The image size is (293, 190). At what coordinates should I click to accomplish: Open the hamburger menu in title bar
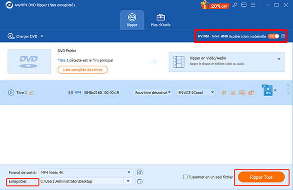click(253, 5)
